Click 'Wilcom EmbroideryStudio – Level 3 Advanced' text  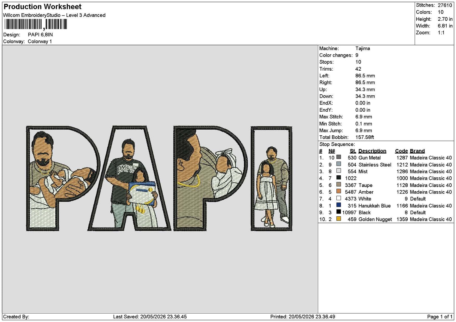(54, 15)
